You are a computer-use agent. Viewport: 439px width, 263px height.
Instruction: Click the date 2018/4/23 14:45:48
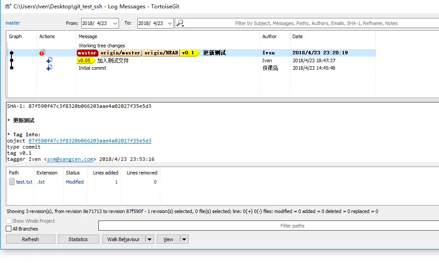[314, 68]
